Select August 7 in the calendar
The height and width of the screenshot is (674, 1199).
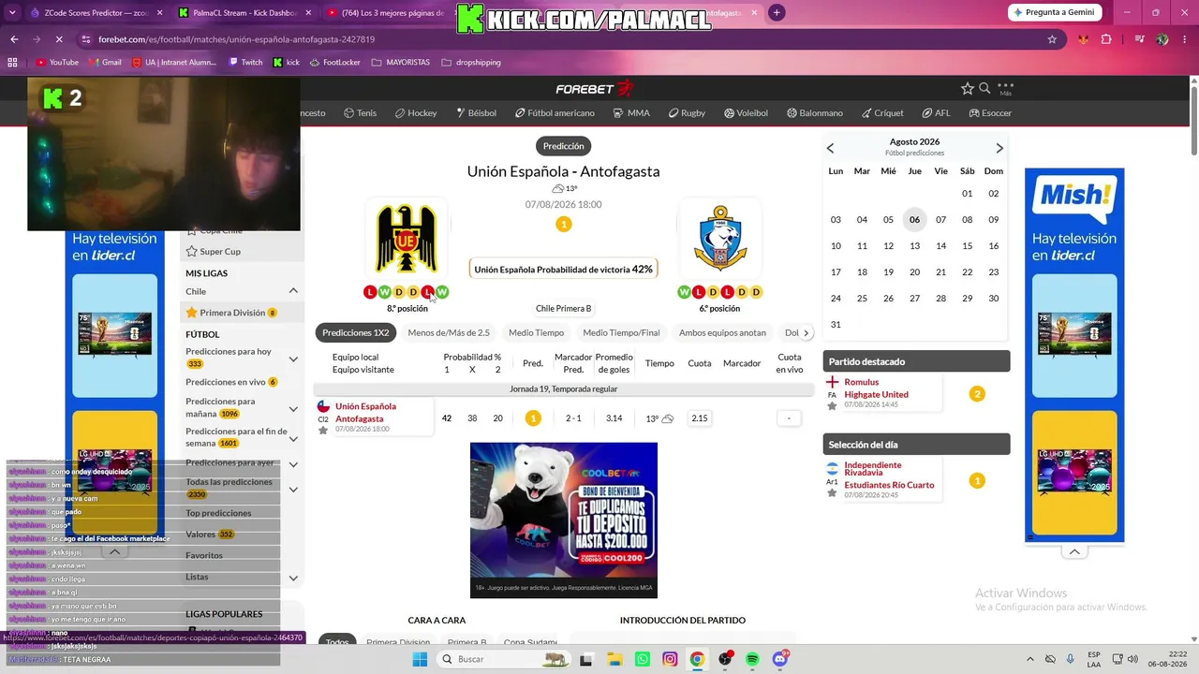(940, 220)
